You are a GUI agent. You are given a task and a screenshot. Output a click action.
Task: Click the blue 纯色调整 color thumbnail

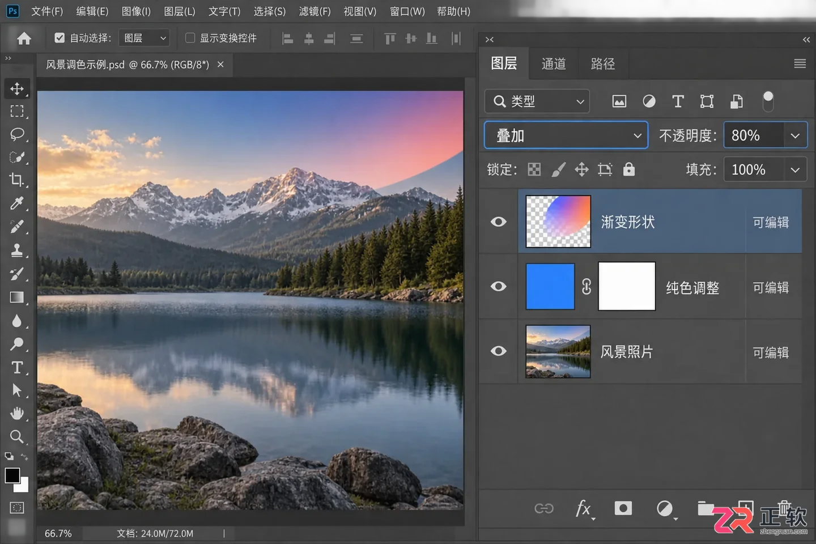click(x=550, y=286)
